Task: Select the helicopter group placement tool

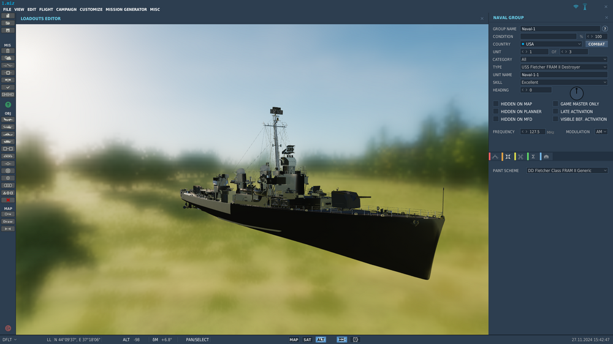Action: tap(8, 127)
